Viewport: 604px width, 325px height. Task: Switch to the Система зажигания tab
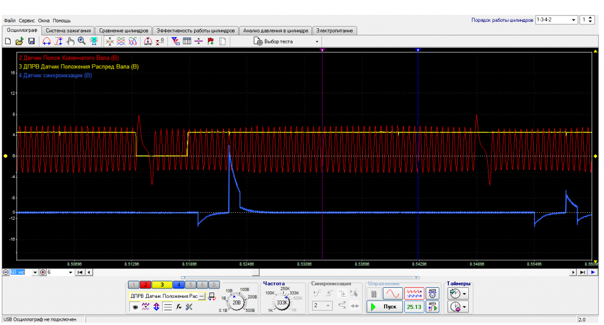click(x=68, y=31)
